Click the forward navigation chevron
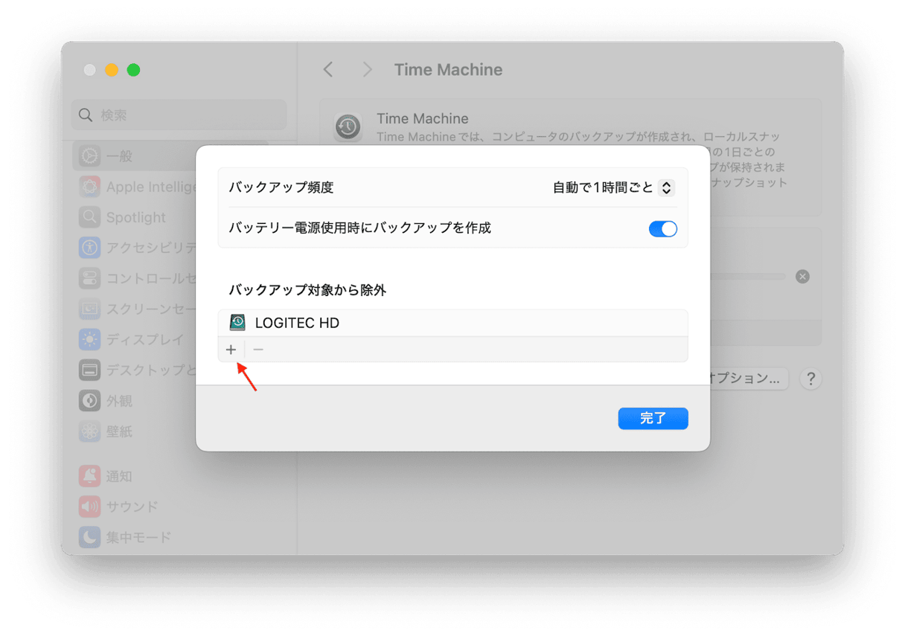Viewport: 905px width, 636px height. point(367,70)
